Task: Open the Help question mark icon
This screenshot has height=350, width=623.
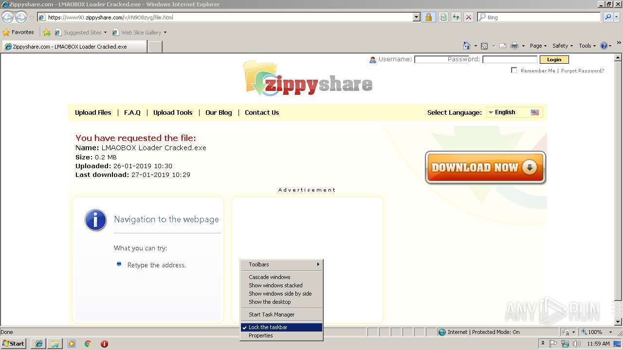Action: (604, 46)
